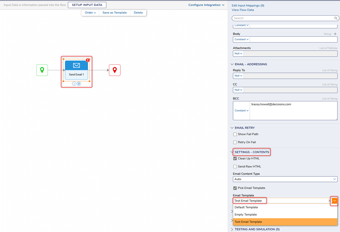Add Body input with plus icon

tap(335, 34)
